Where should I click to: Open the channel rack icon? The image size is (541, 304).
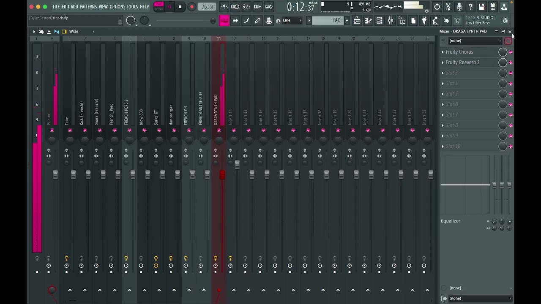[x=379, y=20]
